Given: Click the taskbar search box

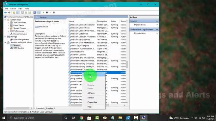Looking at the screenshot, I should tap(35, 118).
